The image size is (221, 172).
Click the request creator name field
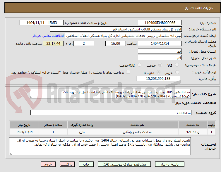(123, 36)
